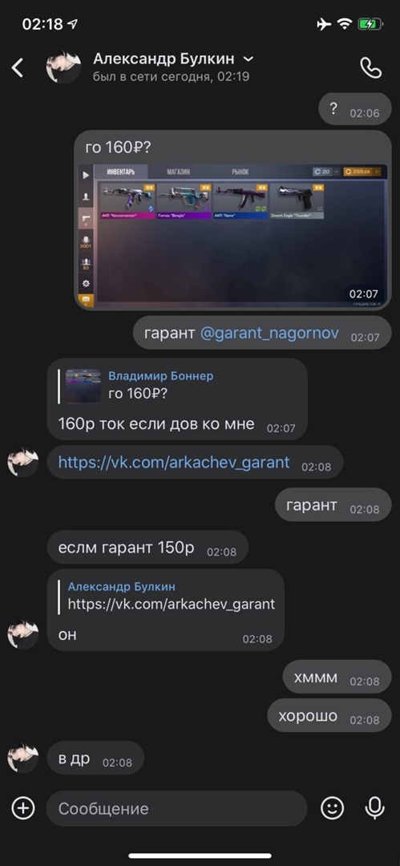Tap the avatar beside the "он" message
The image size is (400, 866).
23,634
